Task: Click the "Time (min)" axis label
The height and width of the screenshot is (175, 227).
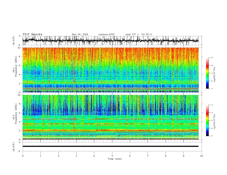Action: click(x=115, y=159)
